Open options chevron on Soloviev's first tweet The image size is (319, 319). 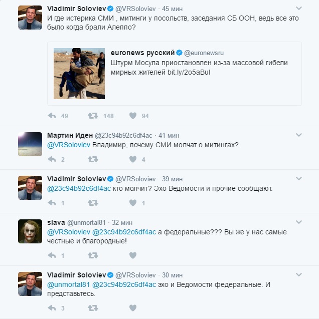[298, 8]
